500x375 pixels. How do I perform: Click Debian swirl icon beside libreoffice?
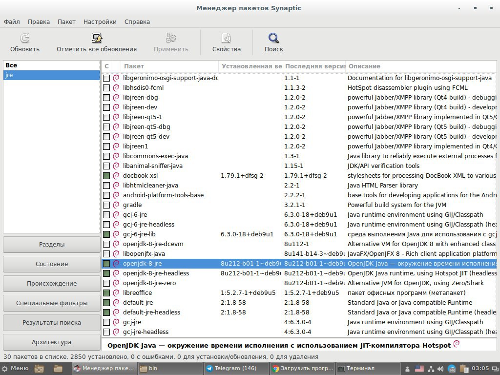(x=116, y=293)
